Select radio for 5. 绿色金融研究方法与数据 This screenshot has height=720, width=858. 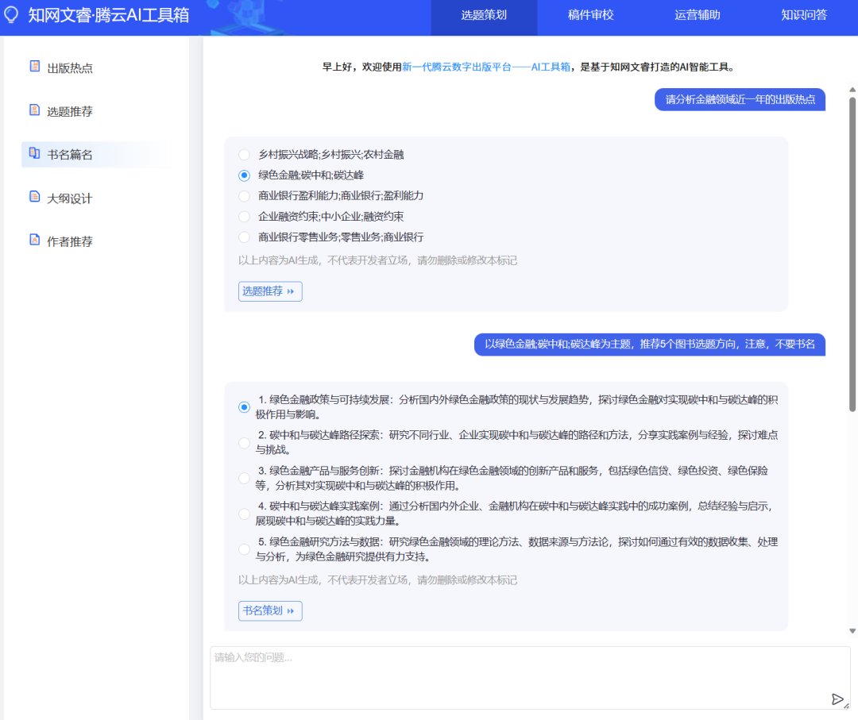click(244, 549)
